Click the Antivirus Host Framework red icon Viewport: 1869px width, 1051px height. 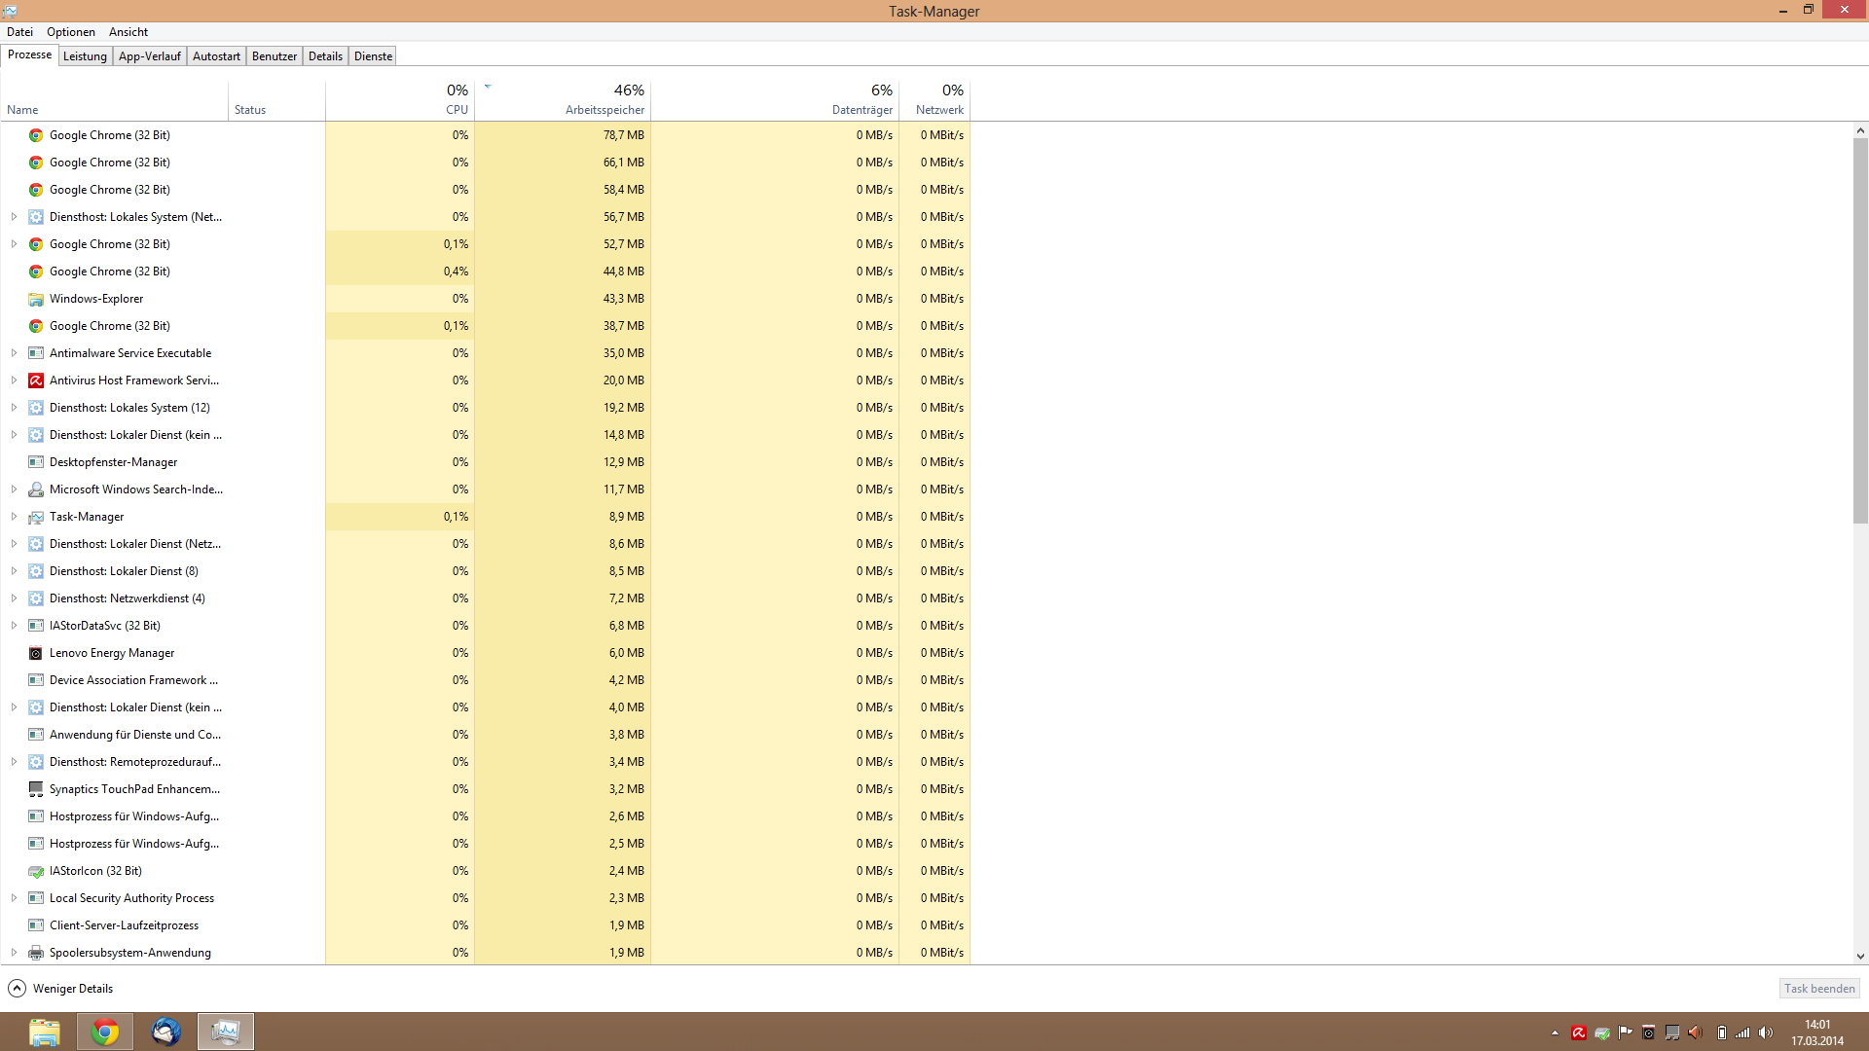[36, 381]
